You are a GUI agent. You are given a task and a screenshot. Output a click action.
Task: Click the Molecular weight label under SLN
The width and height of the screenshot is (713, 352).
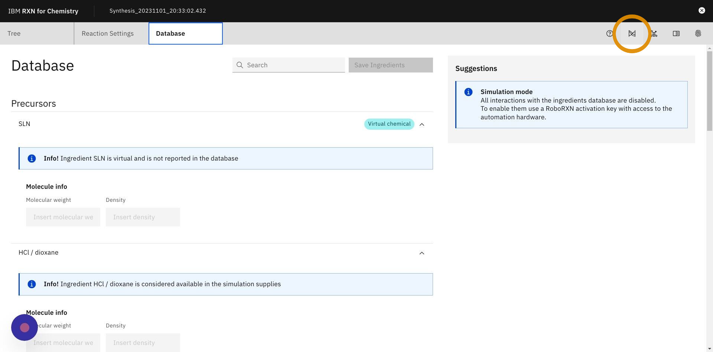point(48,200)
